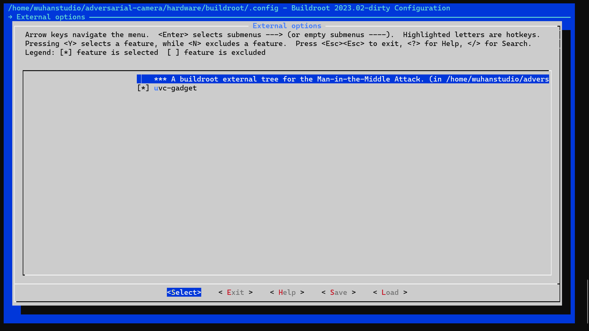Screen dimensions: 589x331
Task: Click the legend line explaining [*] selection
Action: (x=145, y=52)
